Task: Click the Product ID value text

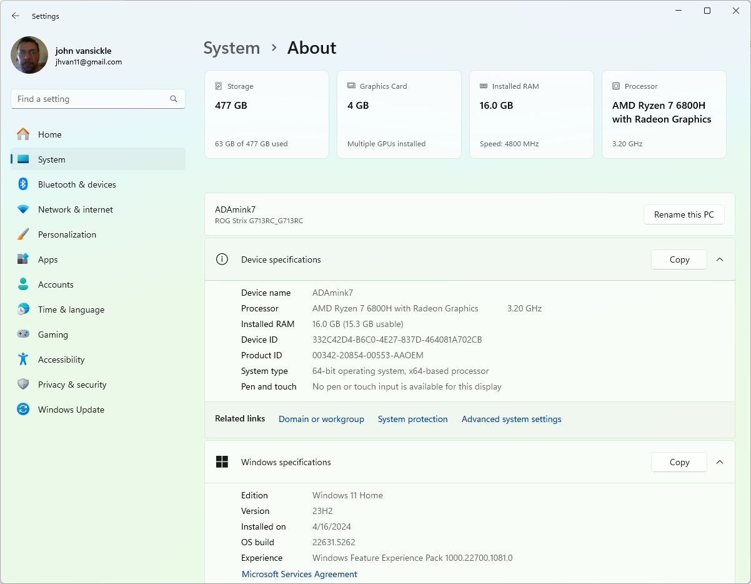Action: [x=368, y=355]
